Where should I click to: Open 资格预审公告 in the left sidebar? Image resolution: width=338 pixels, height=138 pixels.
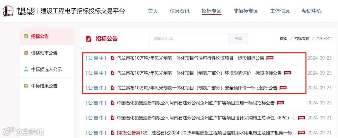tap(47, 53)
